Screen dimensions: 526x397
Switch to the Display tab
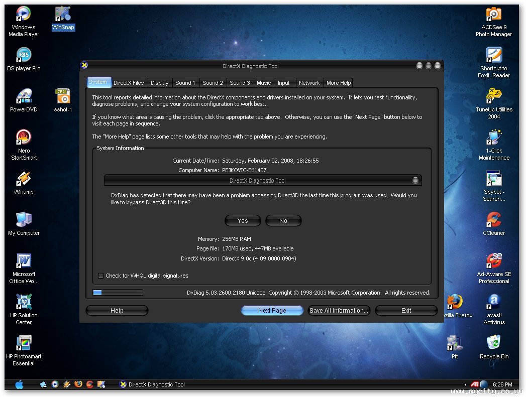[x=159, y=83]
